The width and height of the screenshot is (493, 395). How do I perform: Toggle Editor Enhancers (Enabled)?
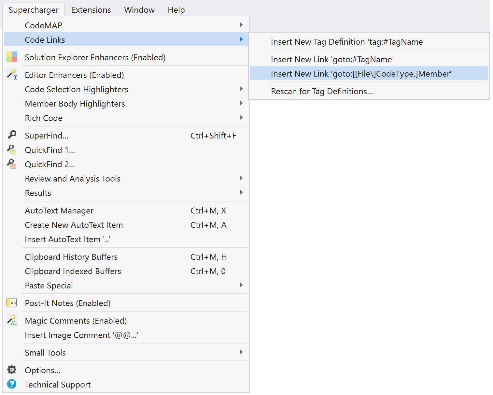pos(126,75)
